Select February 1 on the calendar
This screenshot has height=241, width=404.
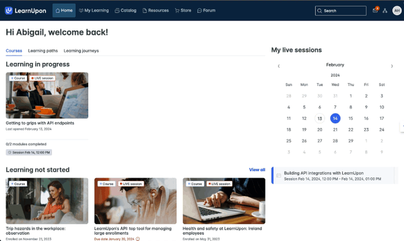tap(351, 96)
